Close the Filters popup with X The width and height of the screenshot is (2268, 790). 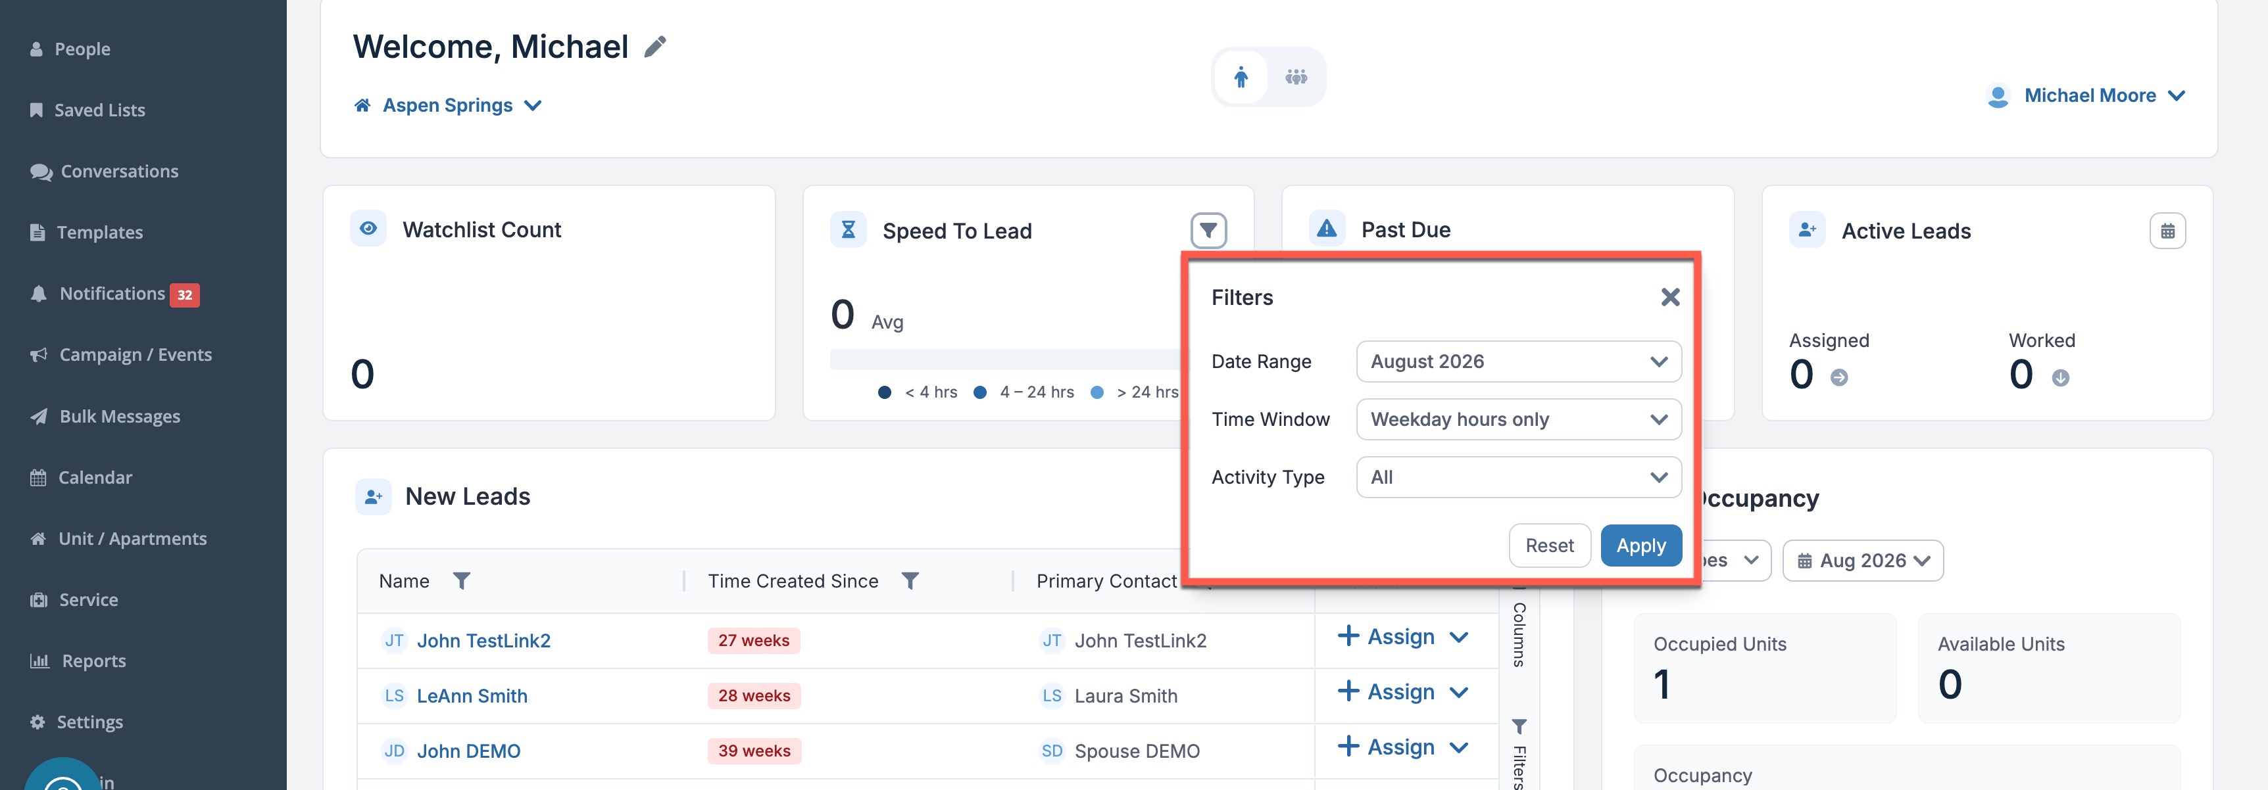pyautogui.click(x=1669, y=297)
